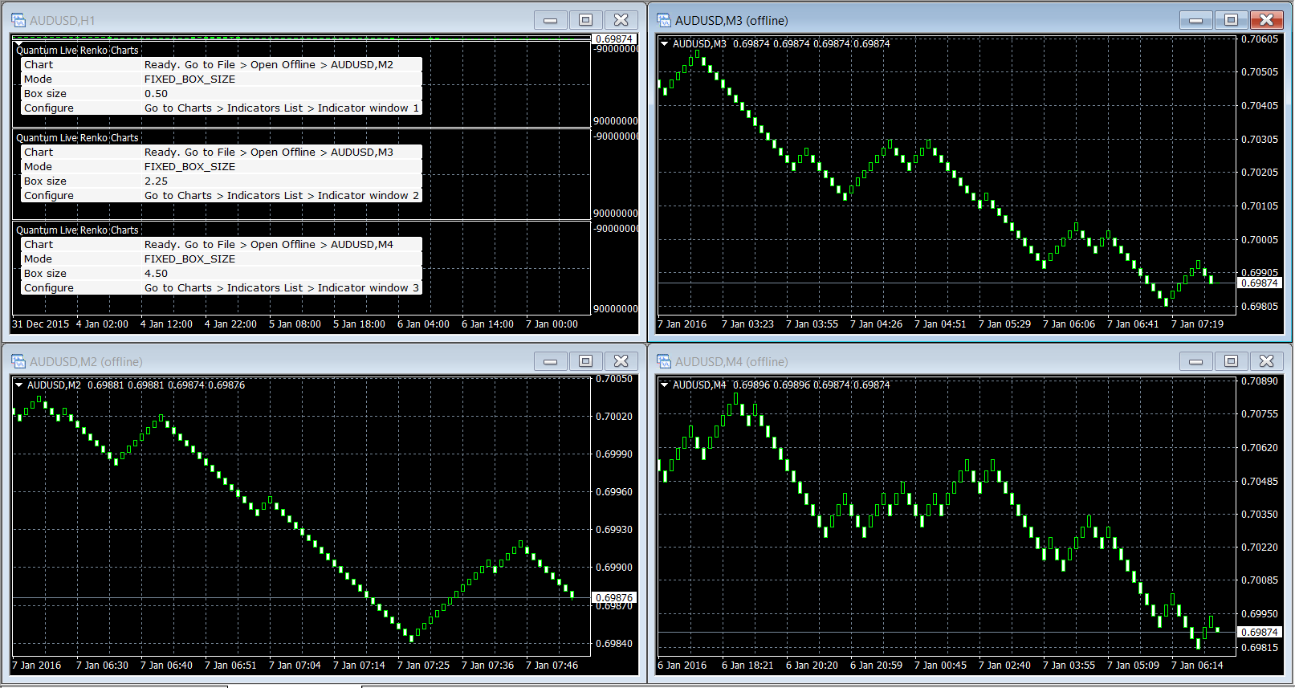The image size is (1295, 688).
Task: Click the Box size 2.25 indicator row
Action: tap(221, 181)
